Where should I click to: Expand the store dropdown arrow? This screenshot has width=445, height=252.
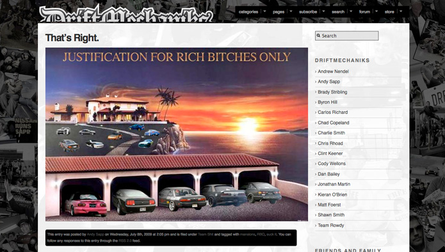[x=401, y=12]
